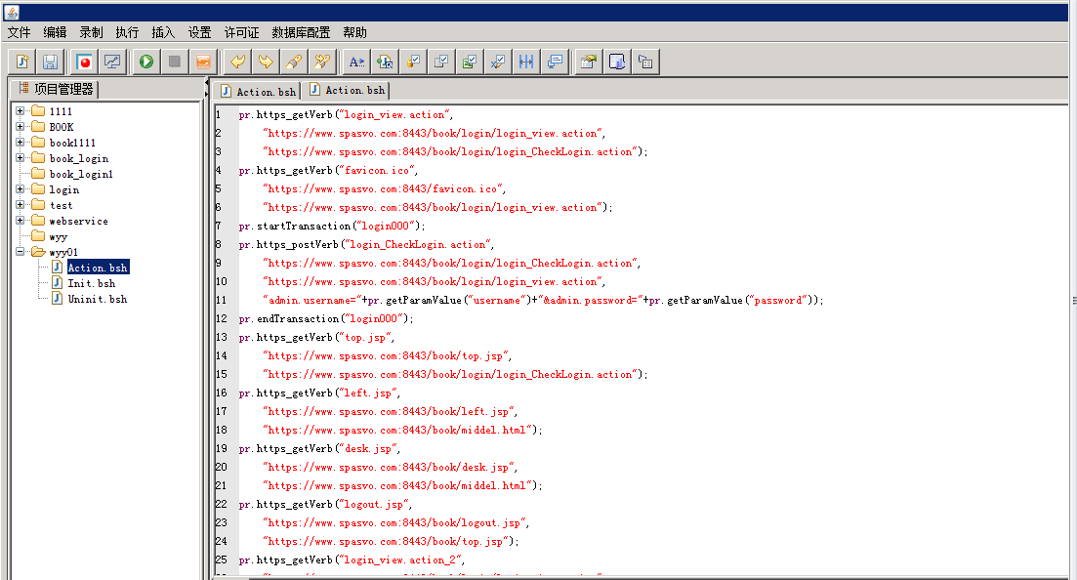This screenshot has height=580, width=1077.
Task: Expand the 'webservice' folder node
Action: (x=20, y=221)
